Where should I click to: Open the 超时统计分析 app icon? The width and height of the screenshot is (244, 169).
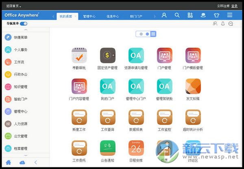tap(193, 117)
